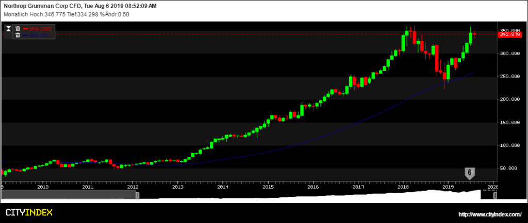Click the City Index logo
This screenshot has height=223, width=528.
(29, 212)
